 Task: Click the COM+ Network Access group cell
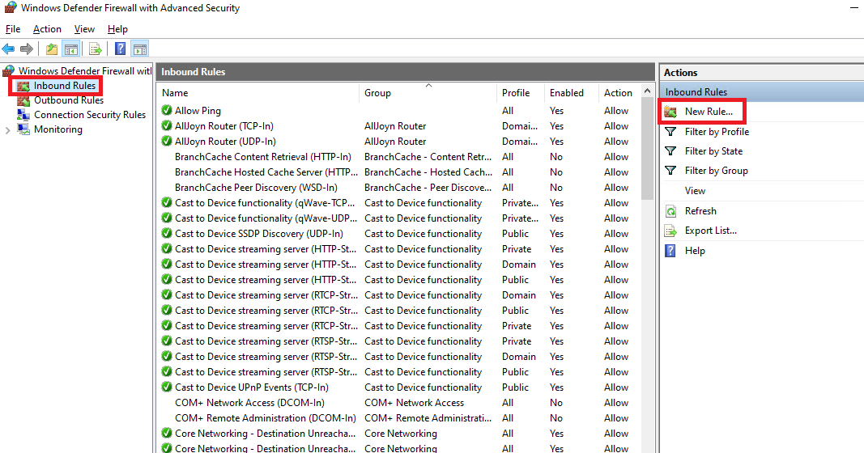coord(415,403)
